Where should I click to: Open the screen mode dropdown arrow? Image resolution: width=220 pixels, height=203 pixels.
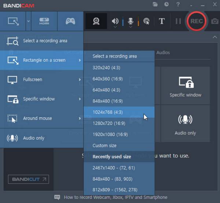coord(29,21)
